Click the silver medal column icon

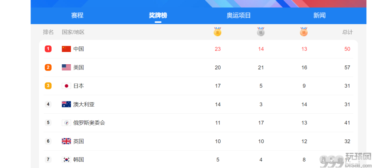point(261,32)
